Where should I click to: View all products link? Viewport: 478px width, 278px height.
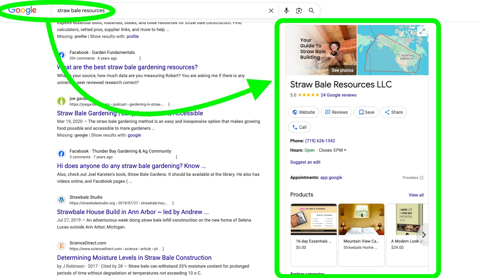tap(416, 195)
